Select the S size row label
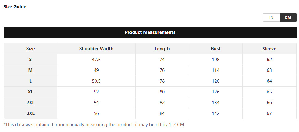Image resolution: width=299 pixels, height=132 pixels. (x=31, y=60)
